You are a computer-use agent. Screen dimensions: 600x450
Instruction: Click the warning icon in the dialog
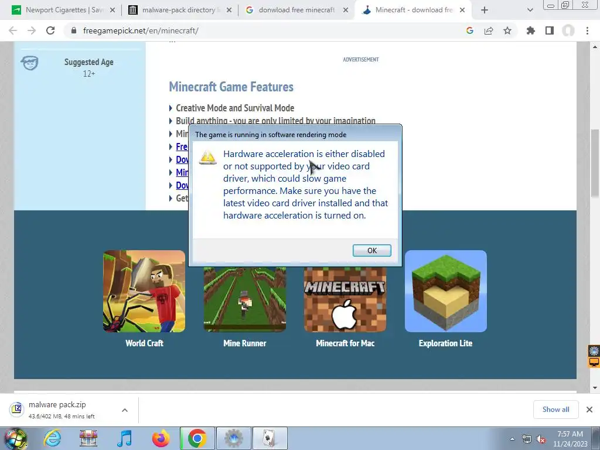pos(208,157)
